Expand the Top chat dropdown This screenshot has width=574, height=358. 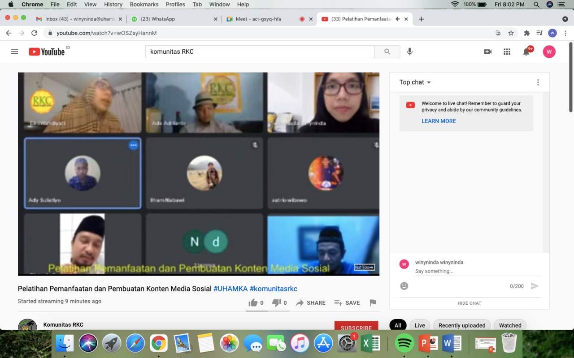coord(415,82)
